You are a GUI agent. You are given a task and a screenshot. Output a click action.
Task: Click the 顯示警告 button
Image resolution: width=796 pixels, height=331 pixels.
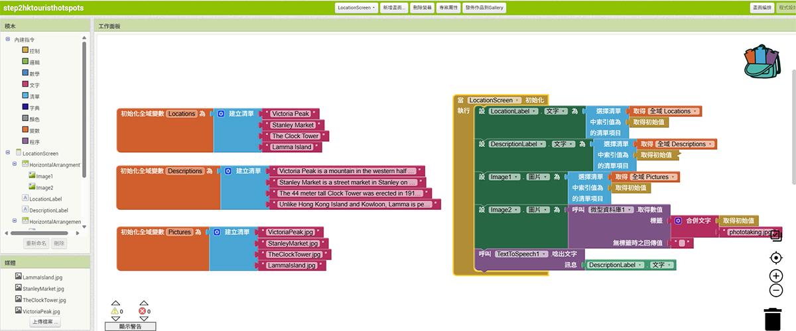click(x=131, y=326)
